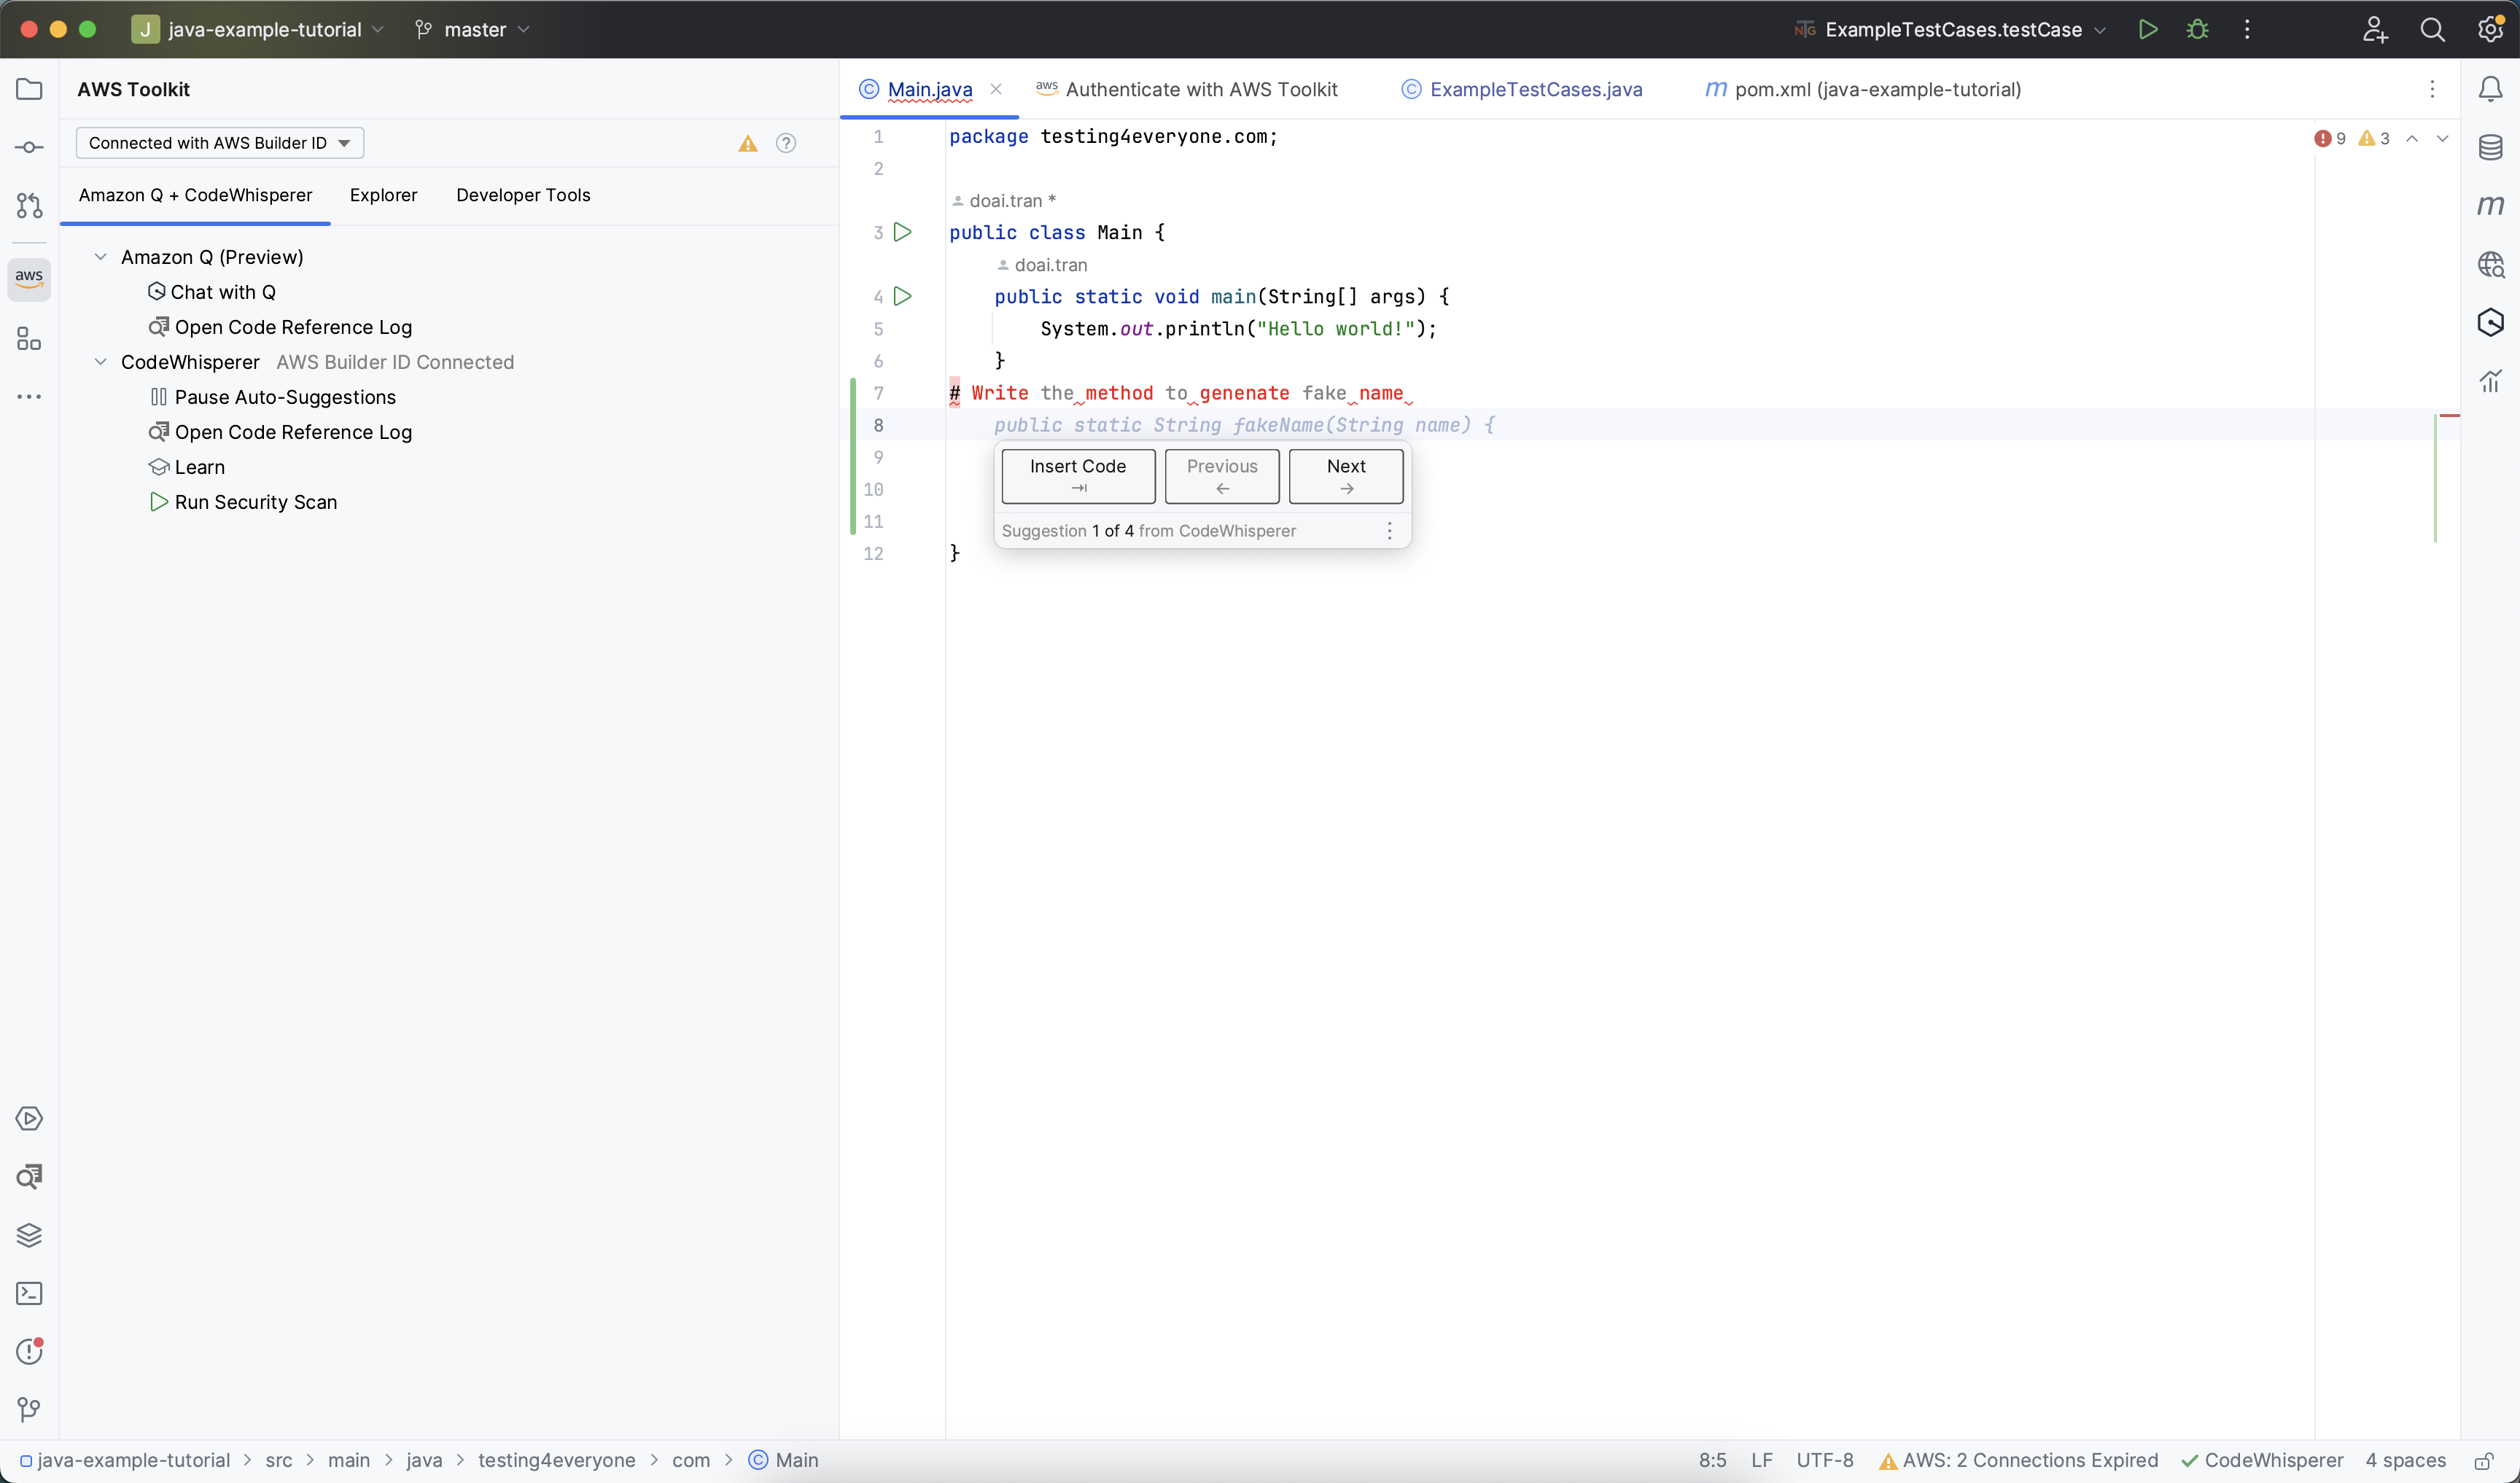Click UTF-8 encoding in status bar
This screenshot has height=1483, width=2520.
tap(1824, 1461)
